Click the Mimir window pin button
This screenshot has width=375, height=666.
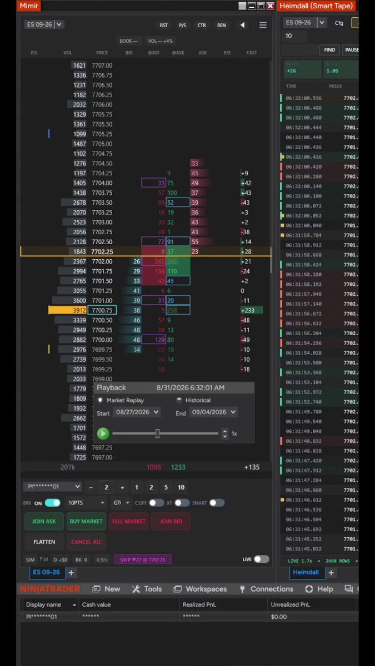[242, 6]
